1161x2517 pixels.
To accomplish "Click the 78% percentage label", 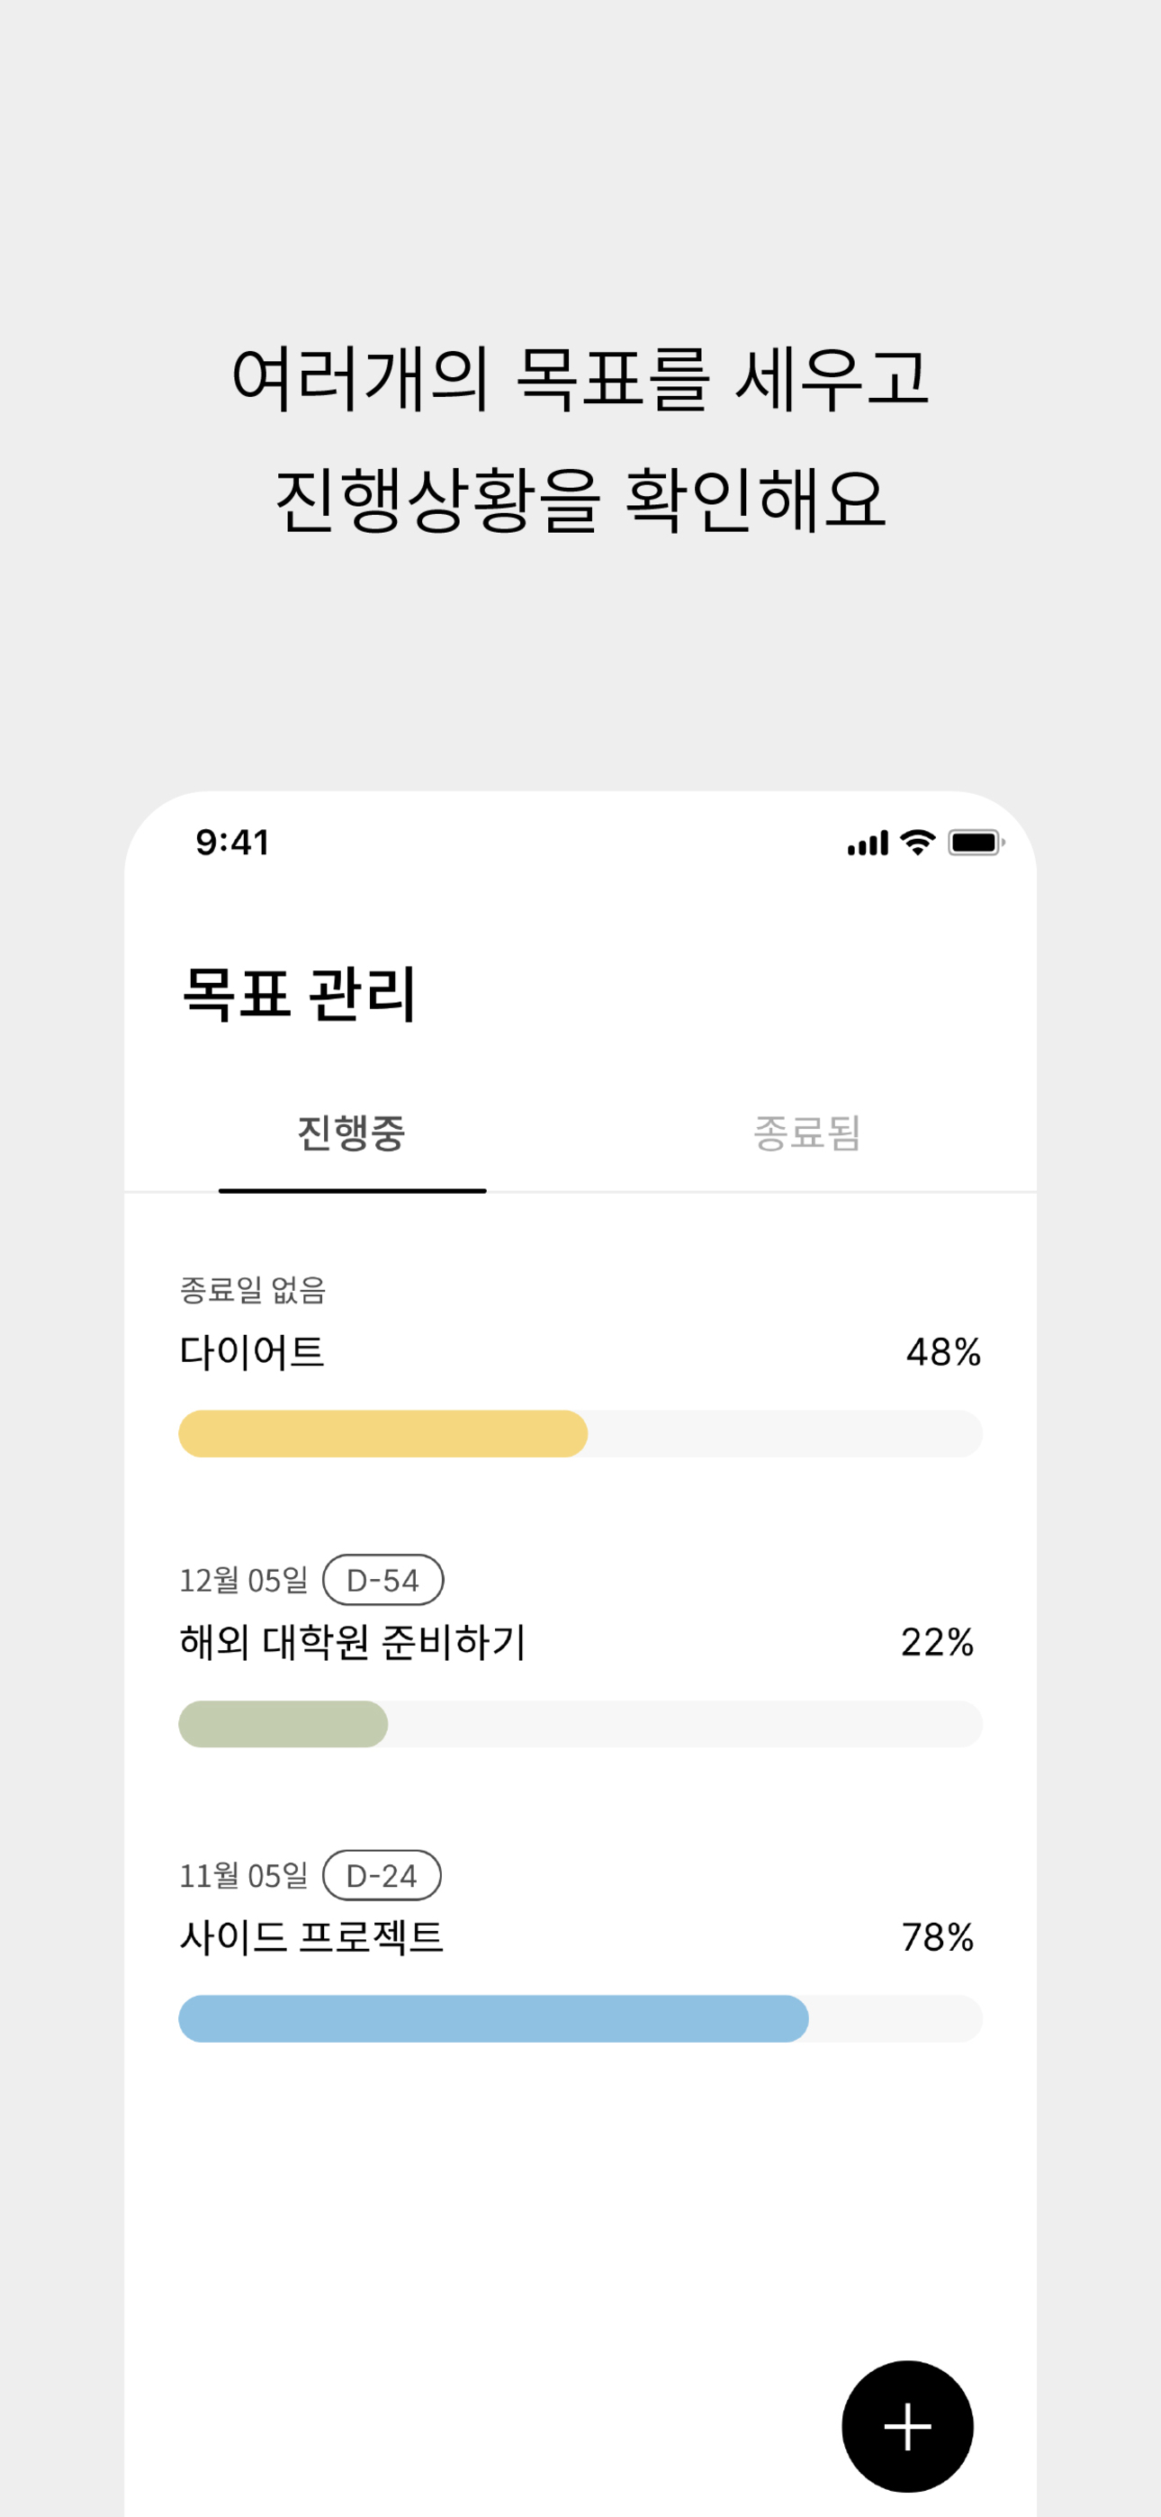I will coord(937,1937).
